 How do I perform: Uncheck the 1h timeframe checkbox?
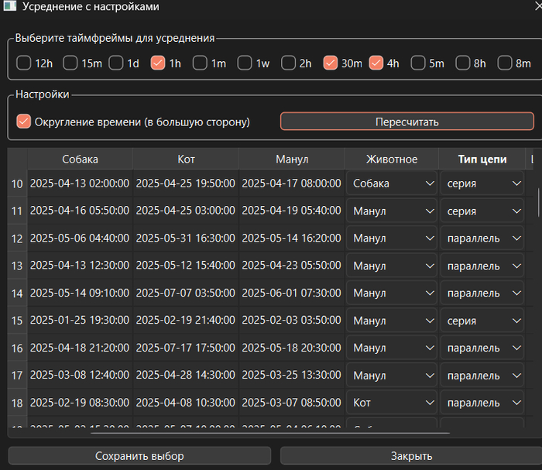(x=158, y=63)
